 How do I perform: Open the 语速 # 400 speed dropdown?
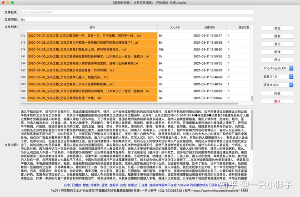[277, 85]
